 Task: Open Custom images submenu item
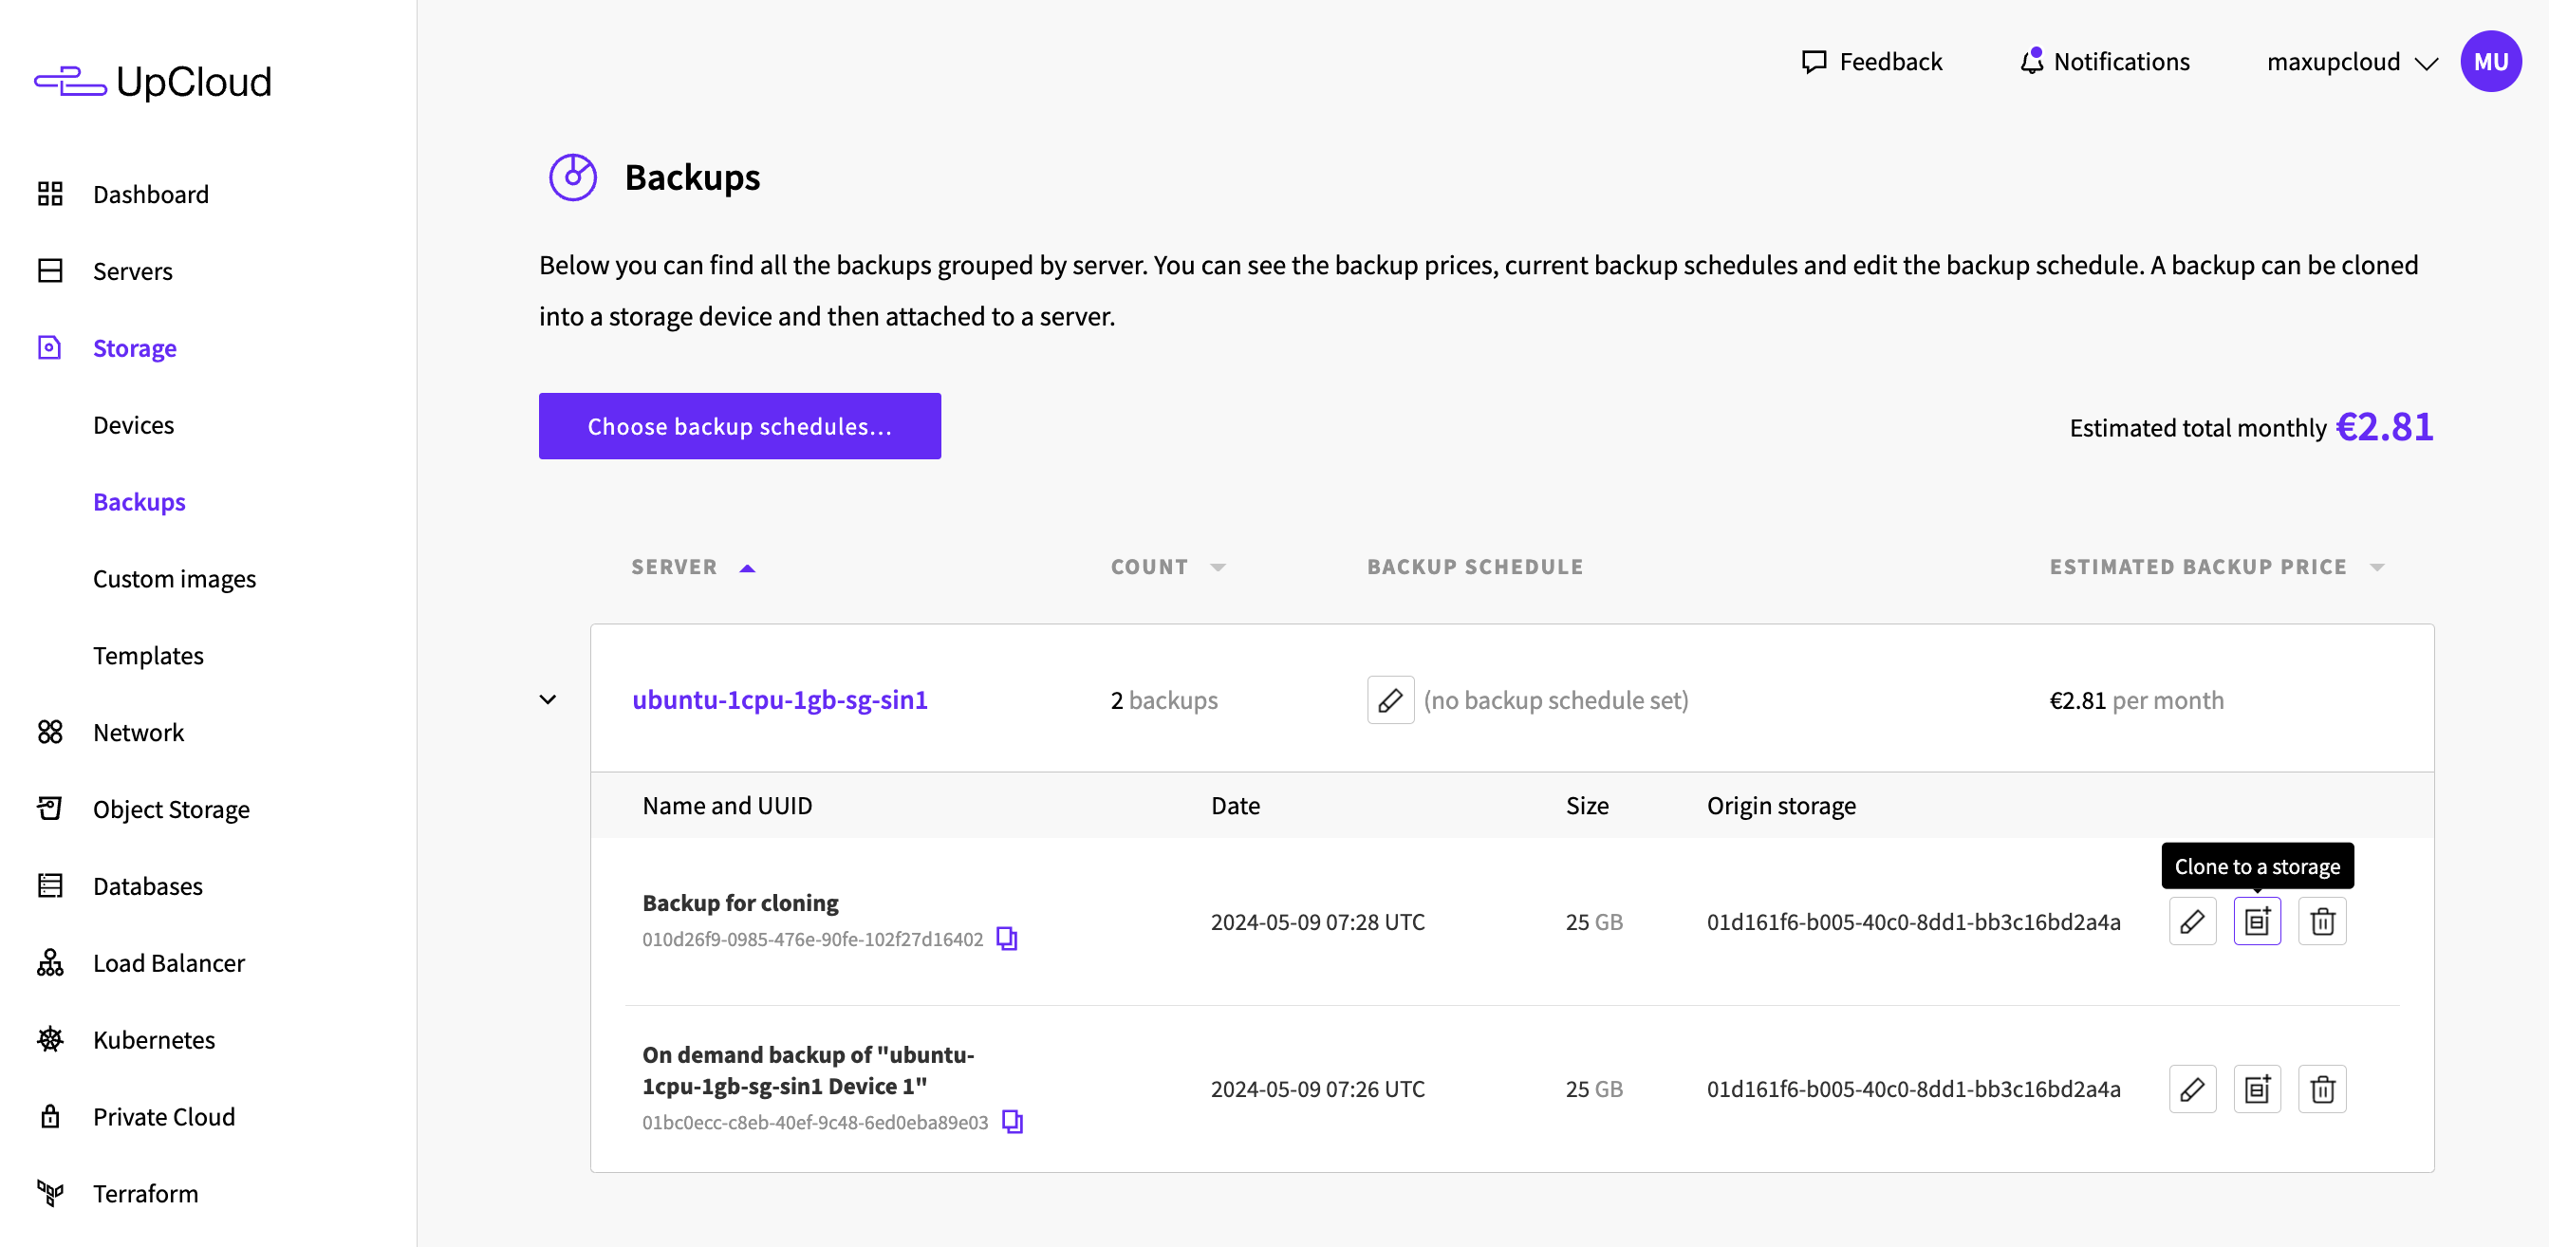(x=175, y=579)
